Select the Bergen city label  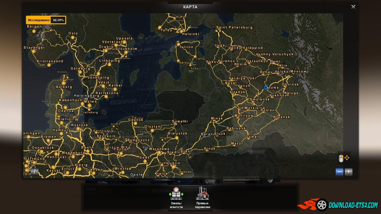click(x=34, y=26)
